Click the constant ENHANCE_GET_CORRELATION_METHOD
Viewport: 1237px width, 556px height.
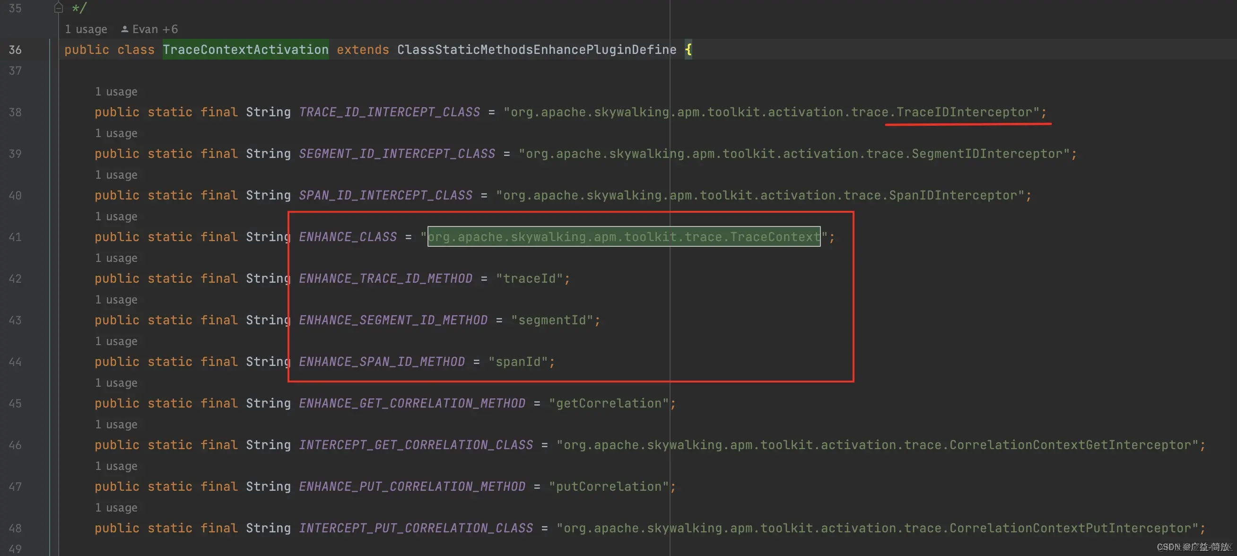click(412, 403)
